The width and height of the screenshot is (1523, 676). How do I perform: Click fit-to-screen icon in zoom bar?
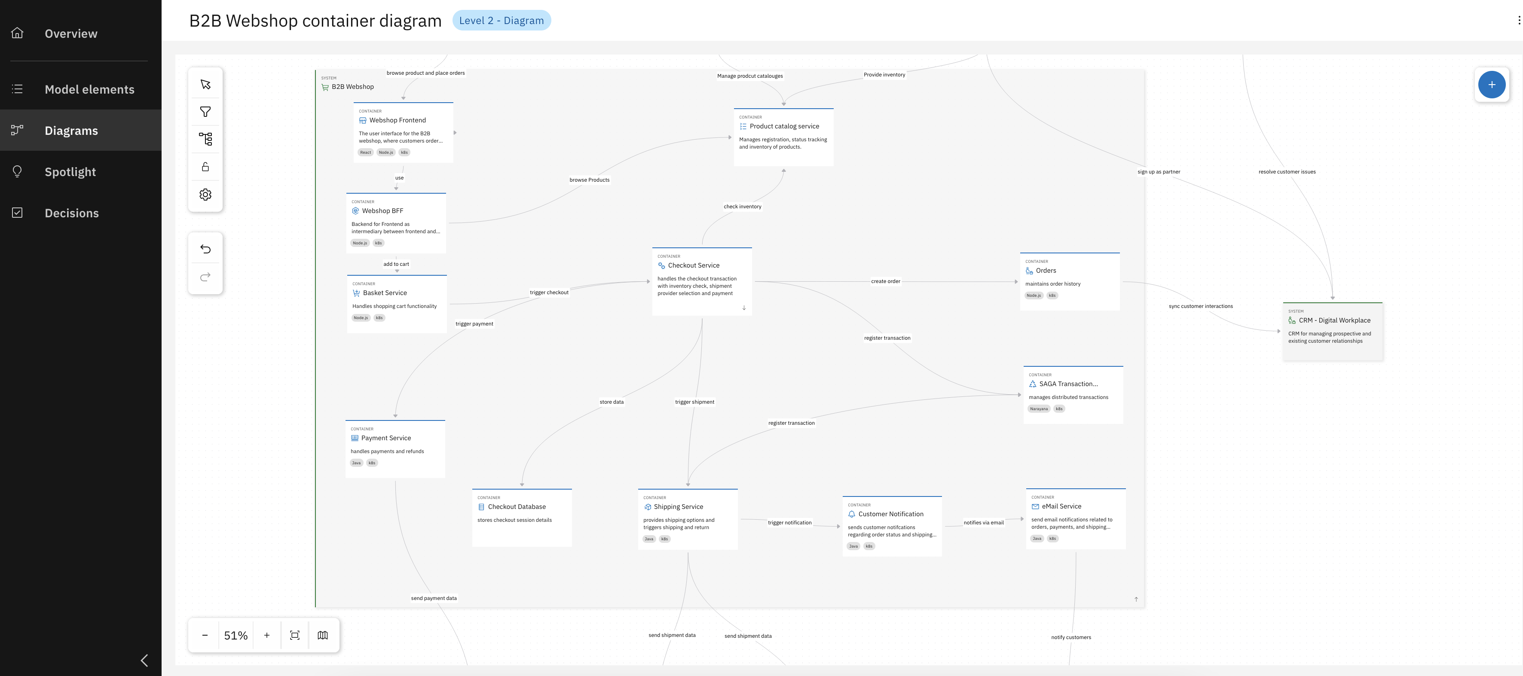click(294, 635)
